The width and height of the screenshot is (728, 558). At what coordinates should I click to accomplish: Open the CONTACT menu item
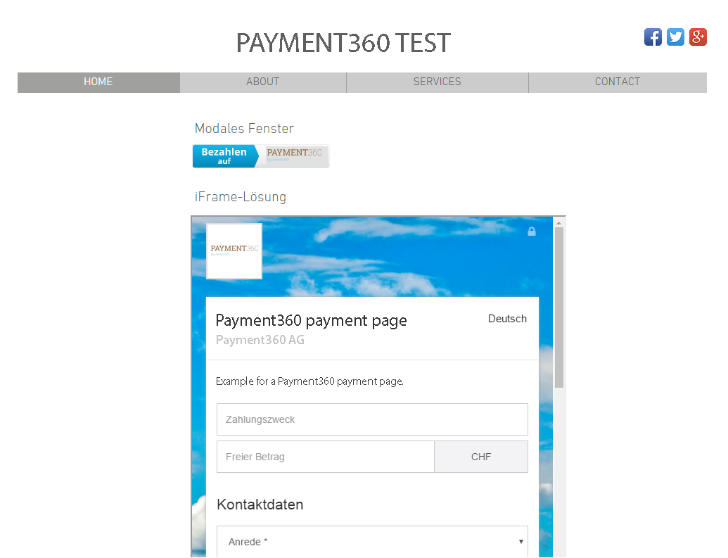click(618, 82)
